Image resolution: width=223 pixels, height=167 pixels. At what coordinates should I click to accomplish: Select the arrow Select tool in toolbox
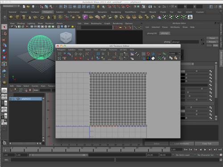[4, 27]
